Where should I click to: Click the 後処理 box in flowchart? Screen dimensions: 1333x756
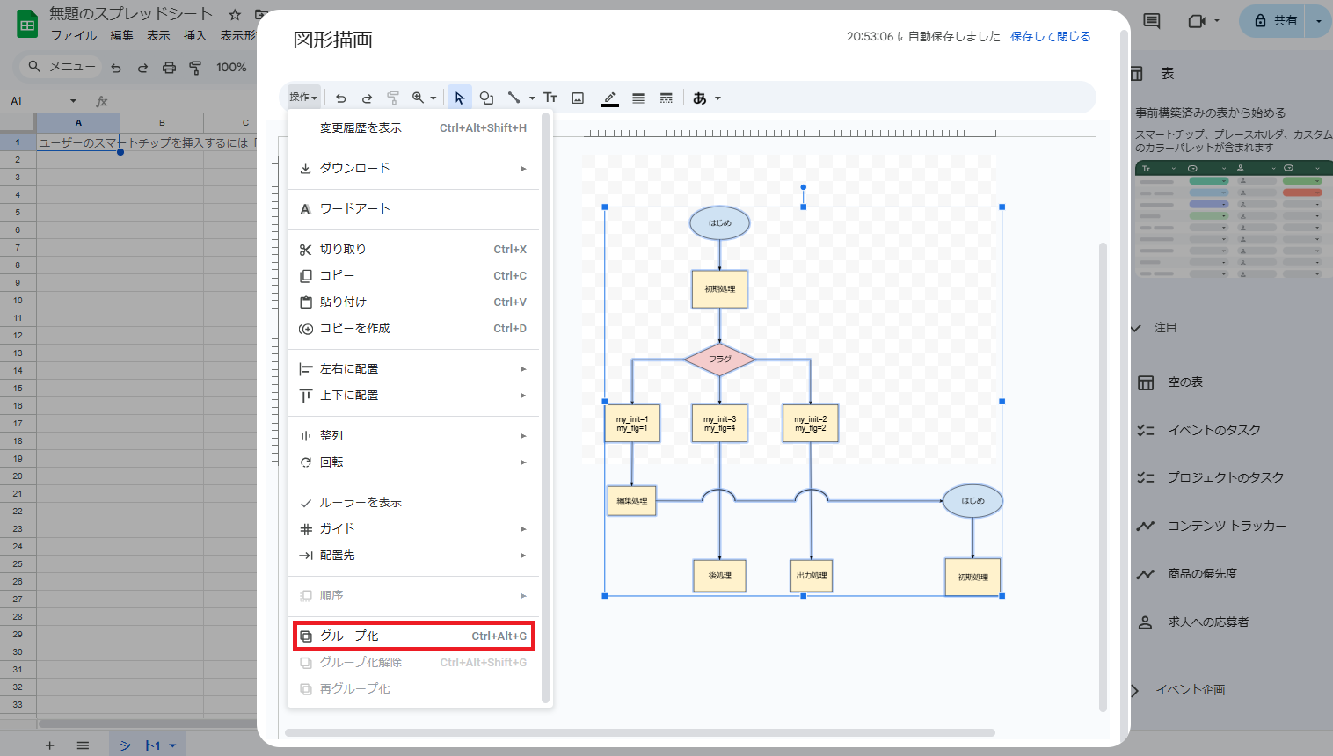click(720, 576)
